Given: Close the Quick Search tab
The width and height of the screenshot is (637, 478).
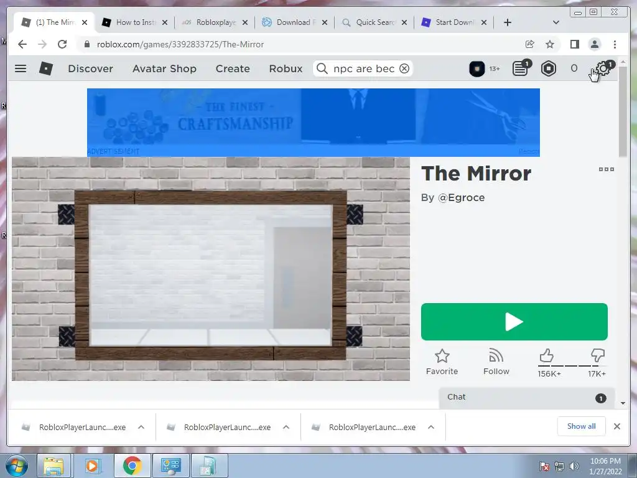Looking at the screenshot, I should [x=404, y=22].
